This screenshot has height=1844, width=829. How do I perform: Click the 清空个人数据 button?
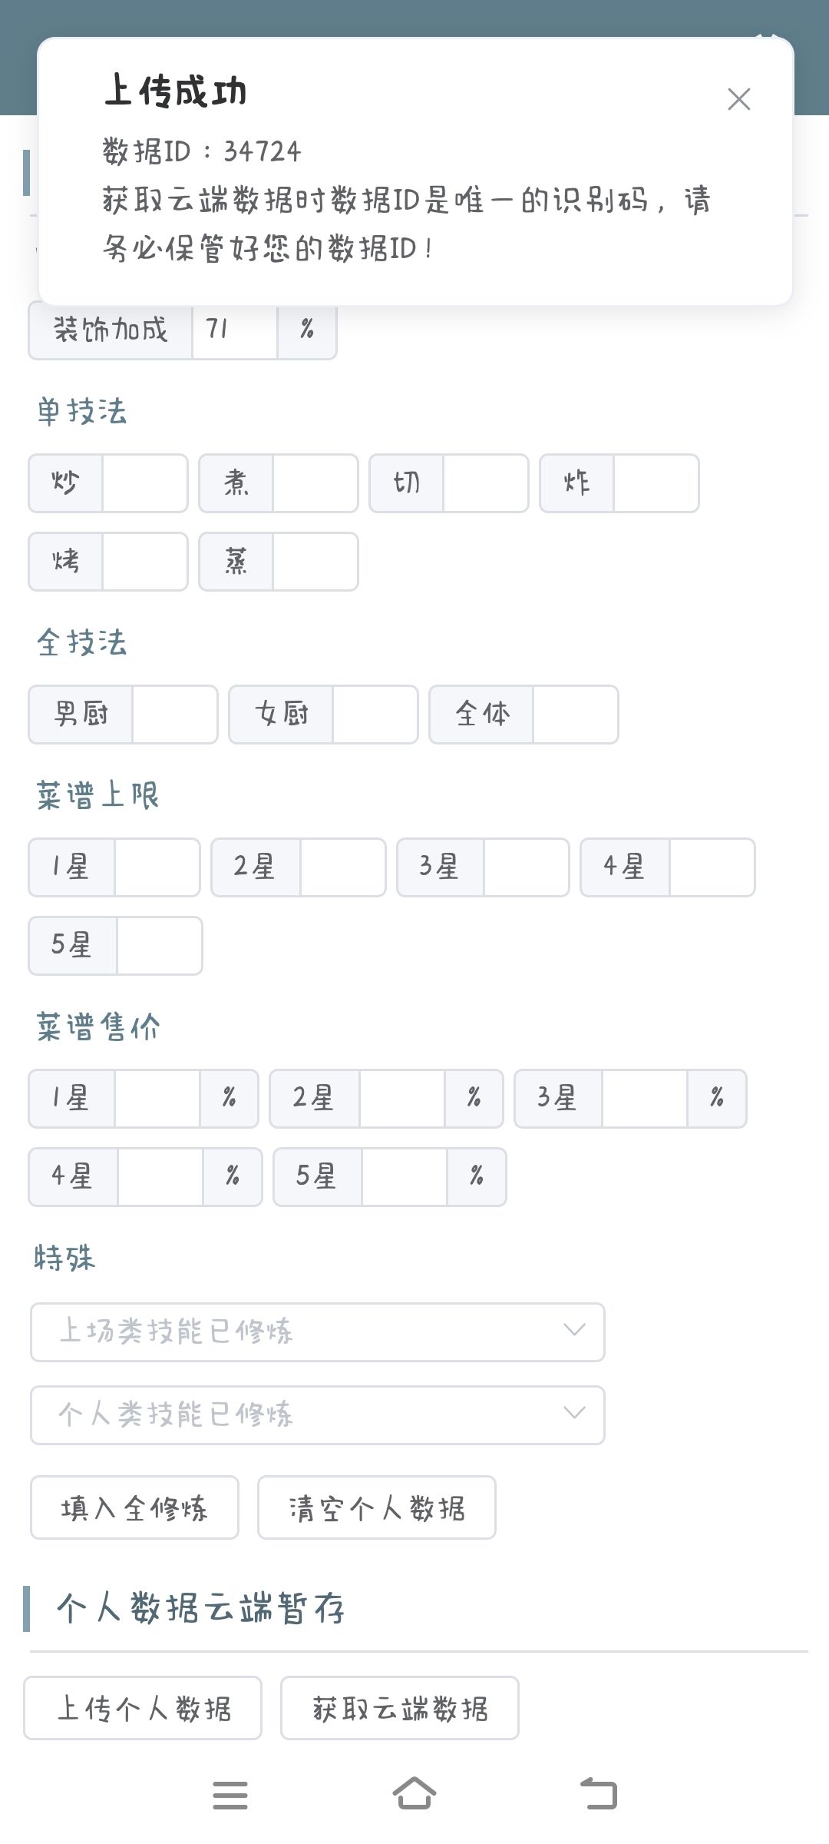pos(377,1507)
